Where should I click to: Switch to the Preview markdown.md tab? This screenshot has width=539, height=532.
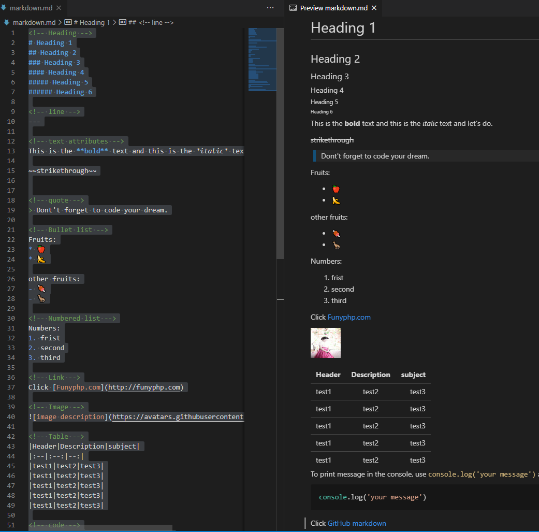coord(334,8)
